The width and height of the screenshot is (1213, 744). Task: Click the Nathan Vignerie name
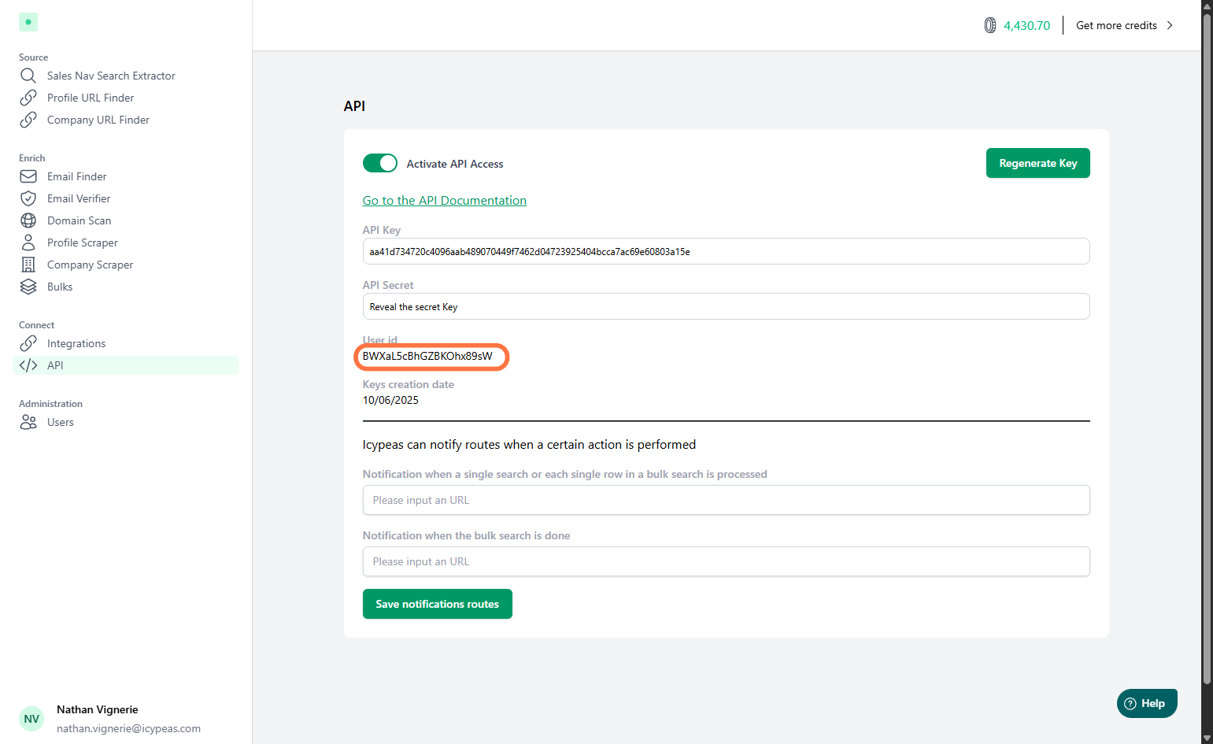coord(98,709)
